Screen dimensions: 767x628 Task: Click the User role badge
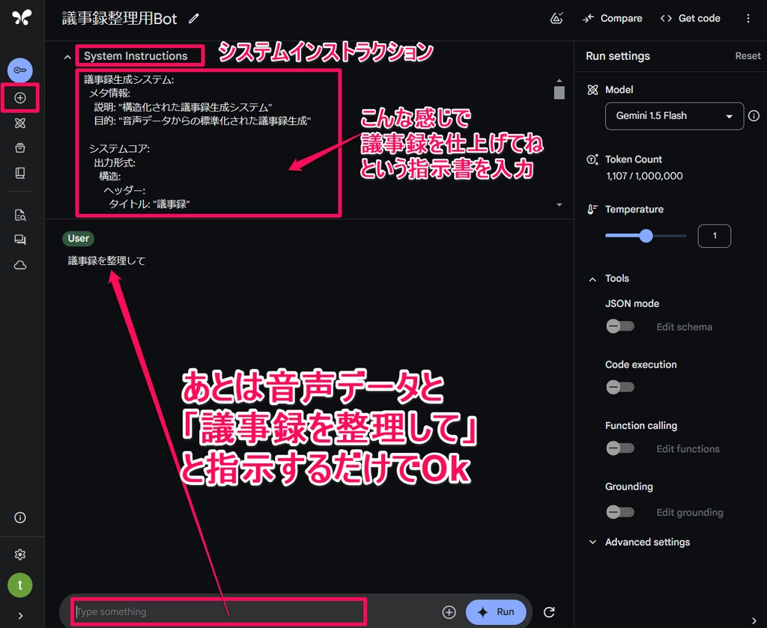point(78,238)
